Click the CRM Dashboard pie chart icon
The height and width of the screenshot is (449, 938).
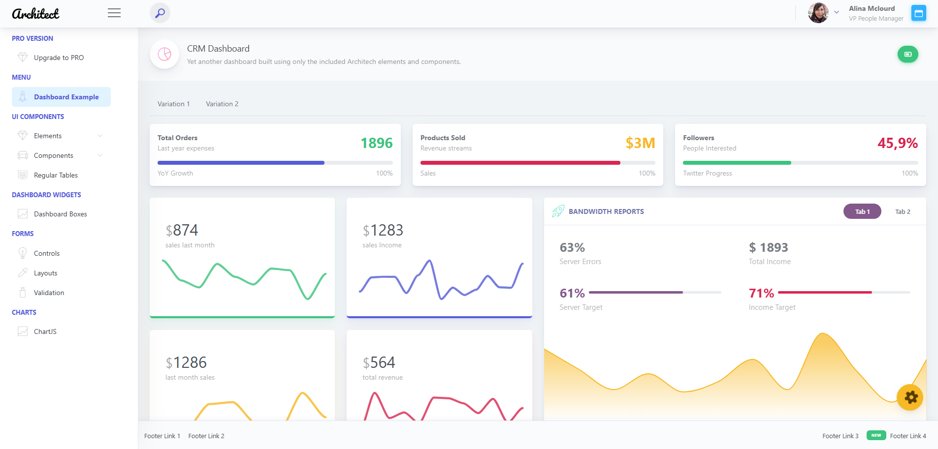(164, 54)
